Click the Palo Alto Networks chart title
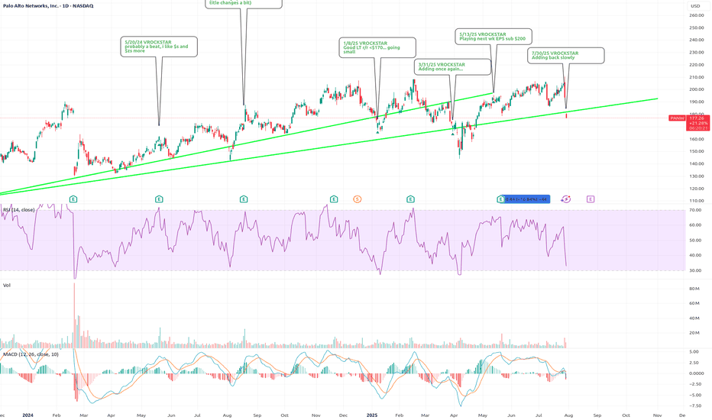Screen dimensions: 712x420 pyautogui.click(x=48, y=6)
